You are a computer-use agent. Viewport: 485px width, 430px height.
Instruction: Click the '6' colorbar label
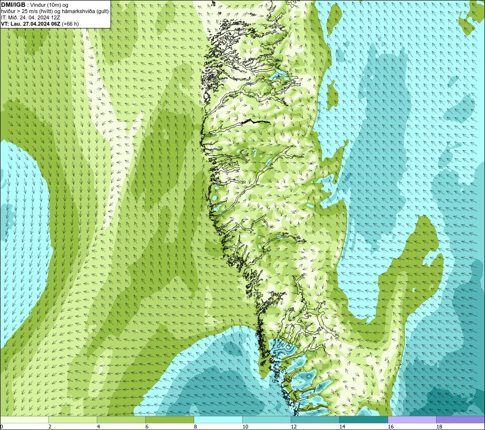pyautogui.click(x=147, y=427)
